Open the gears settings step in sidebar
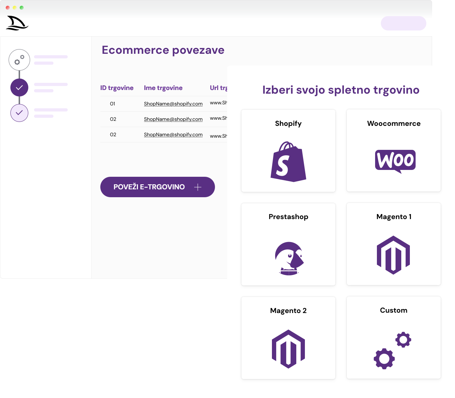The width and height of the screenshot is (455, 398). coord(19,60)
